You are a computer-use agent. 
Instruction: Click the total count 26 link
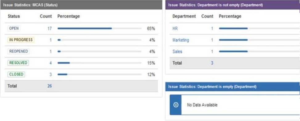pyautogui.click(x=50, y=86)
